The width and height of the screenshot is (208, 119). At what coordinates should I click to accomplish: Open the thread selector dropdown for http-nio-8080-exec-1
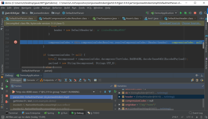coord(94,92)
